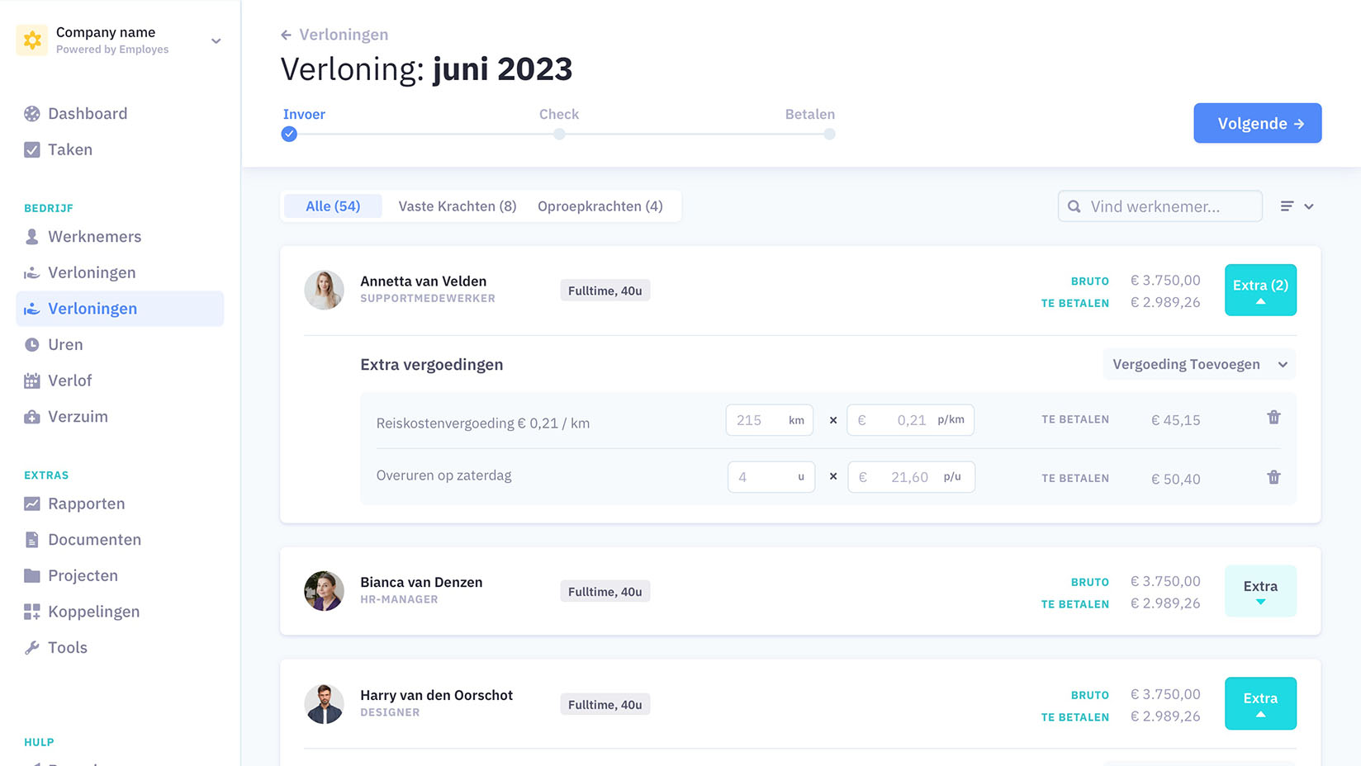Click the calendar icon beside Verlof
The image size is (1361, 766).
(32, 381)
